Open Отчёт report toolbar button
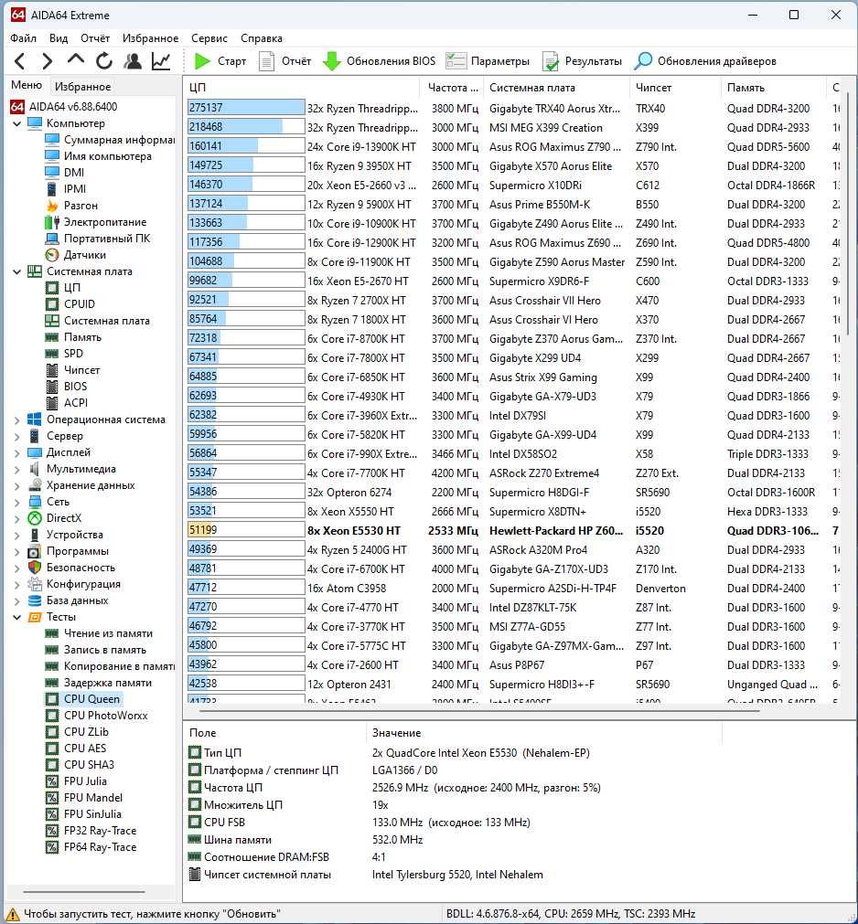 [x=284, y=60]
